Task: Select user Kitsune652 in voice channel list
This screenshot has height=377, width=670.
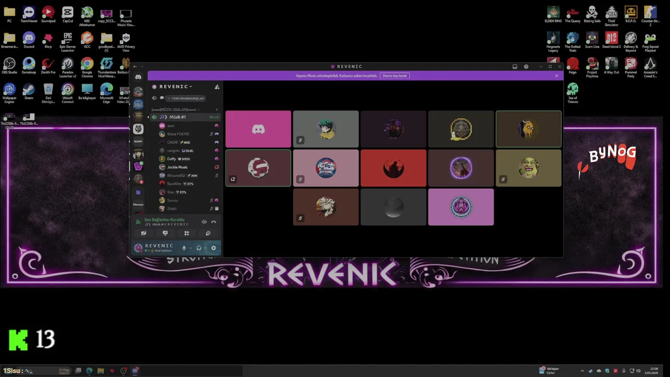Action: click(188, 175)
